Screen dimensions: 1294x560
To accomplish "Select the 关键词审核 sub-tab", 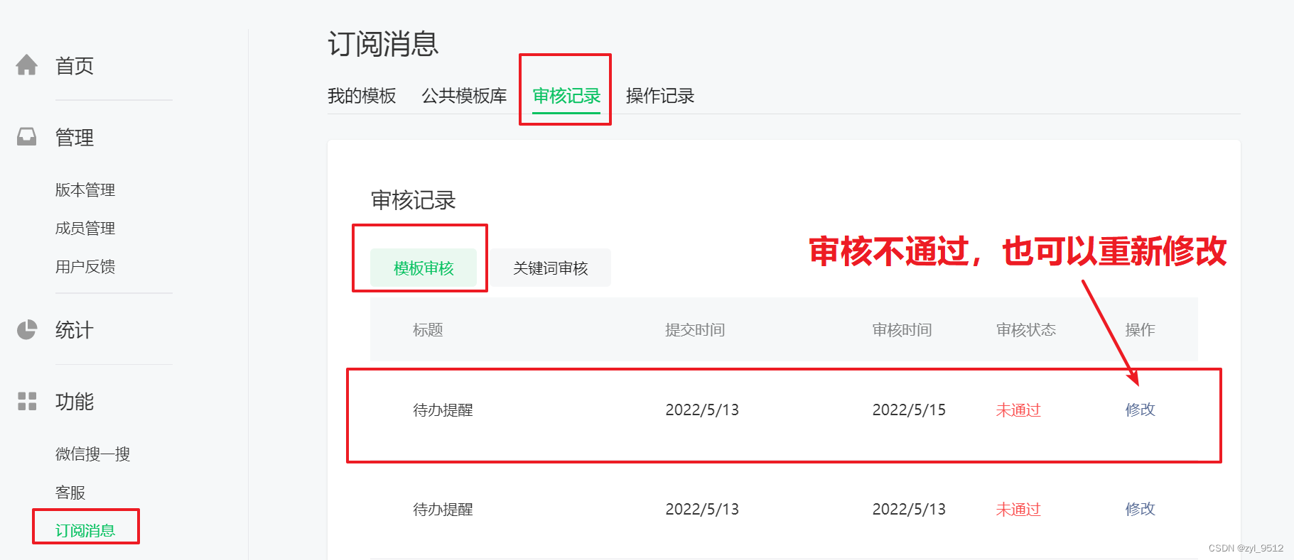I will (551, 268).
